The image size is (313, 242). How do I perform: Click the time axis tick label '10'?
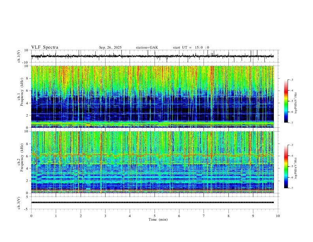pos(278,216)
